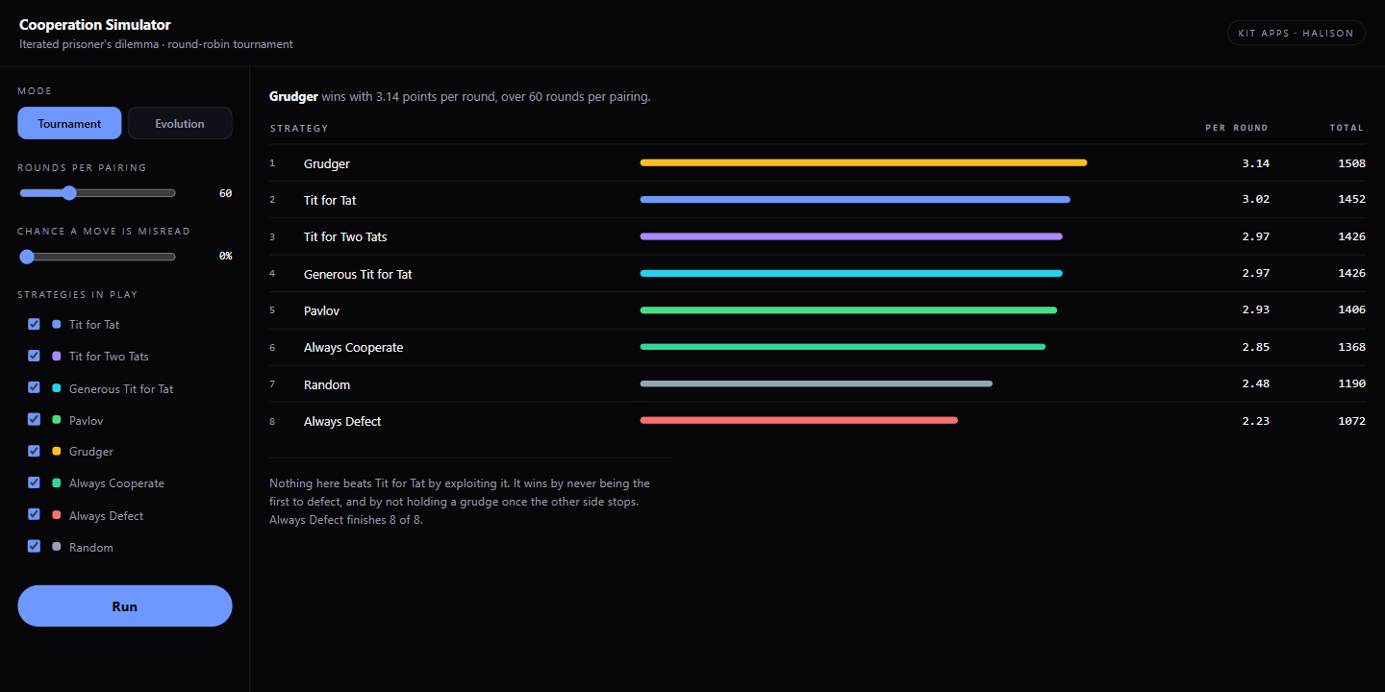This screenshot has height=692, width=1385.
Task: Uncheck the Tit for Two Tats checkbox
Action: 35,356
